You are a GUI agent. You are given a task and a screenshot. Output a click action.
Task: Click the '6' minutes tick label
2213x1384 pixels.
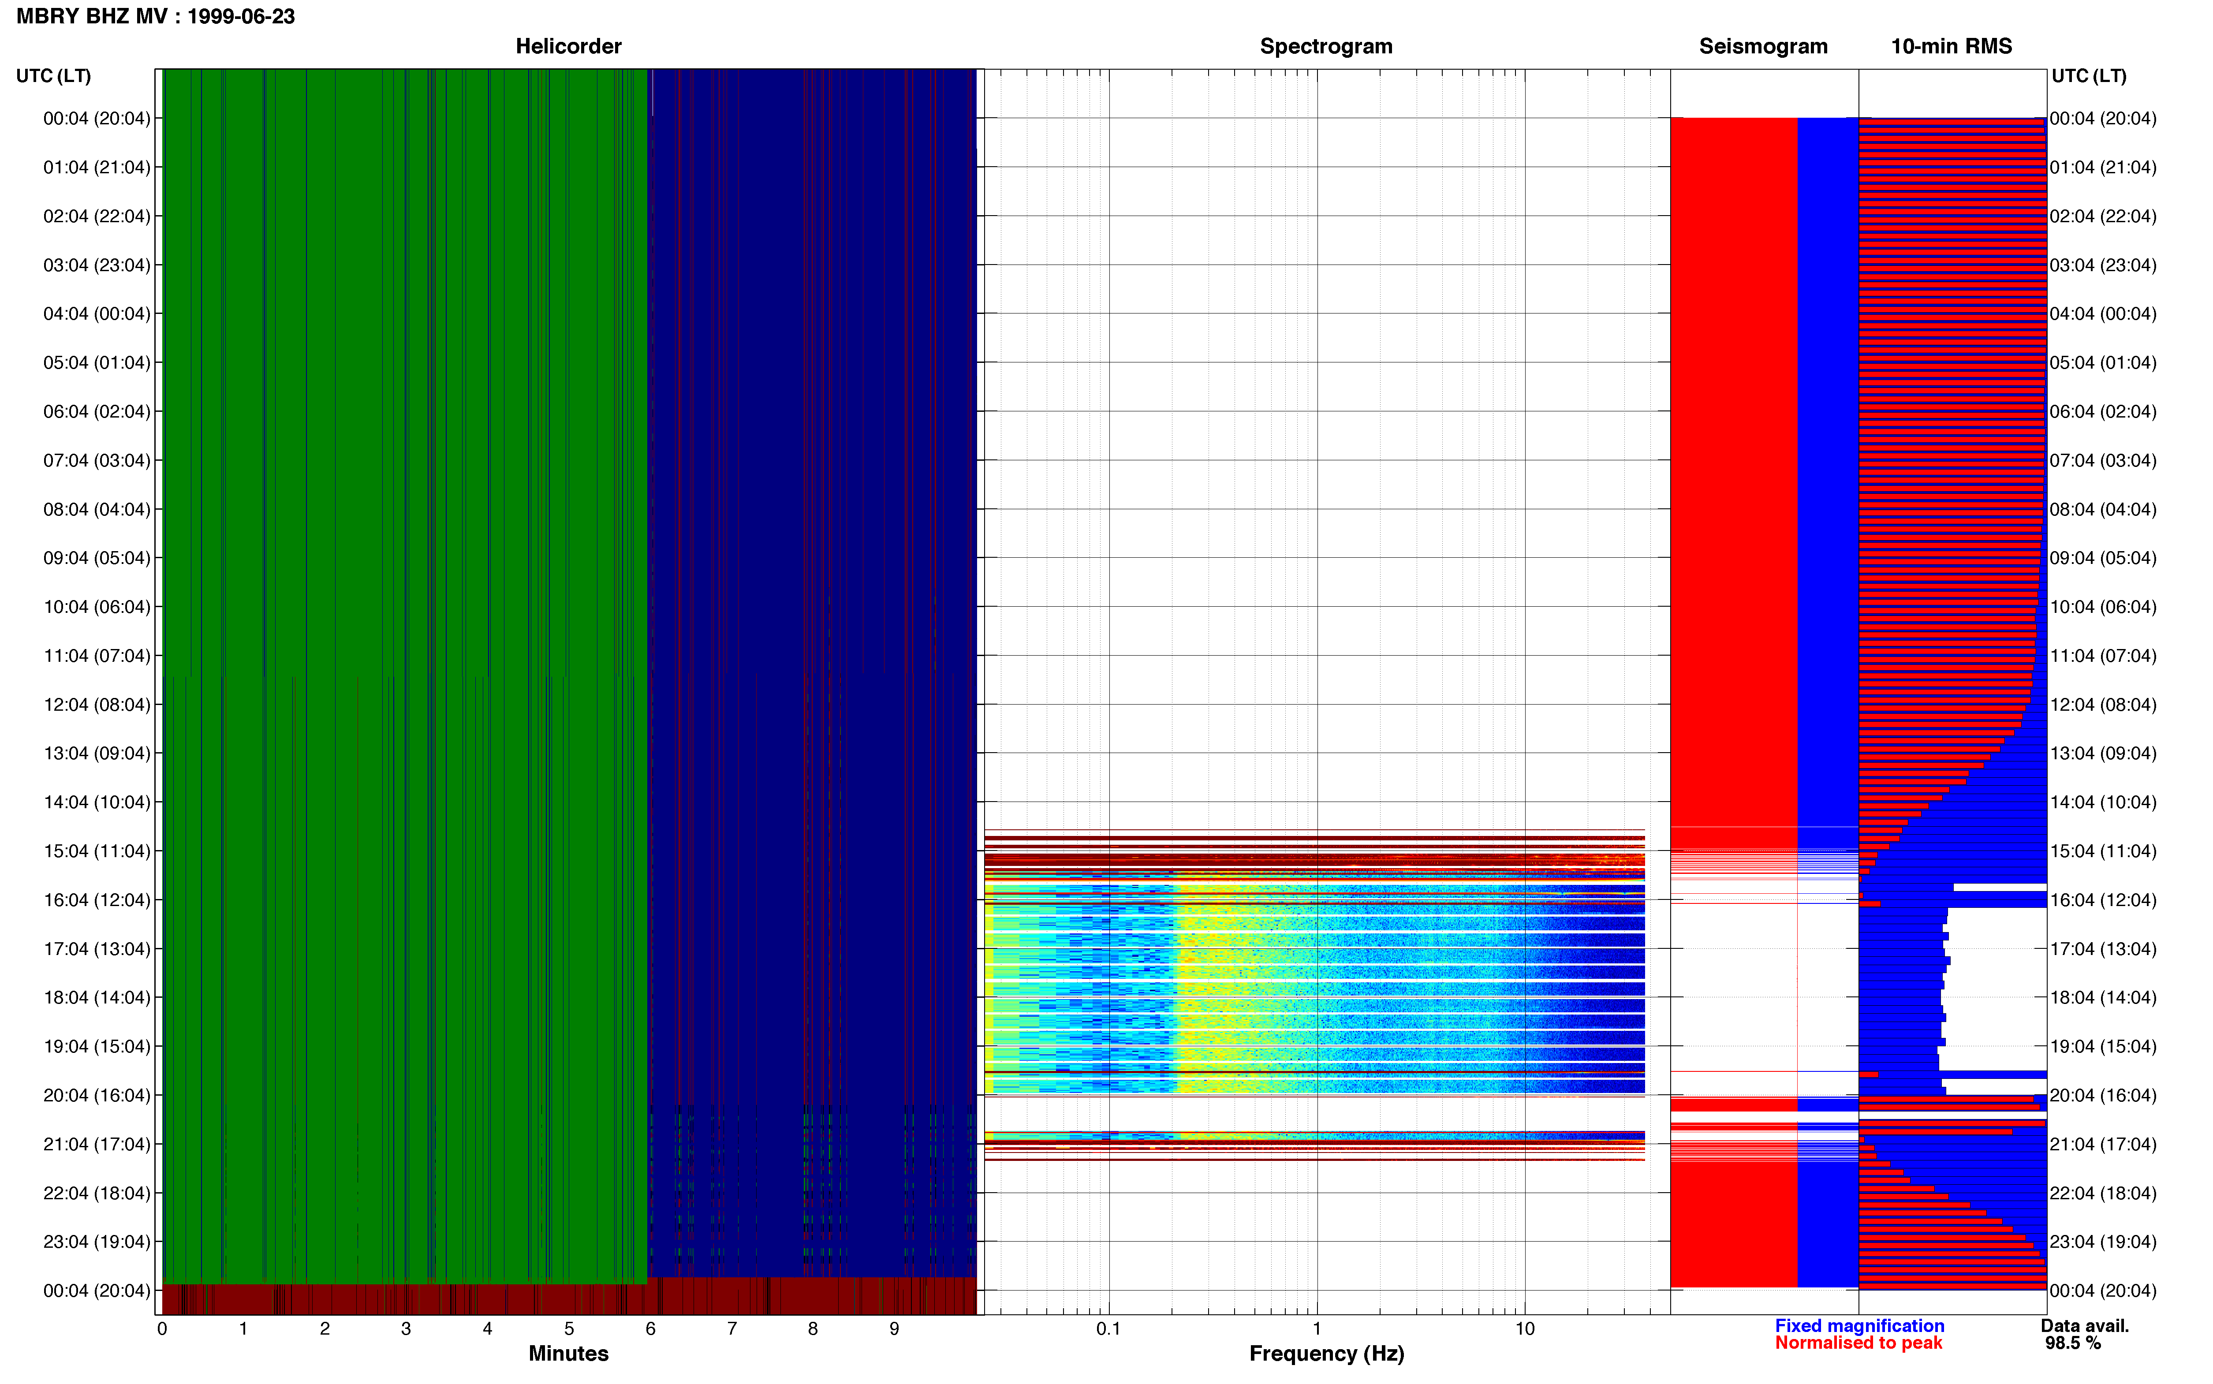click(651, 1329)
